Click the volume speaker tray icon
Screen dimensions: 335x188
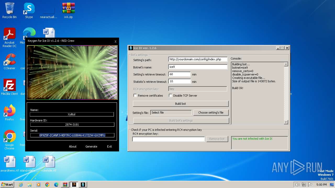297,185
